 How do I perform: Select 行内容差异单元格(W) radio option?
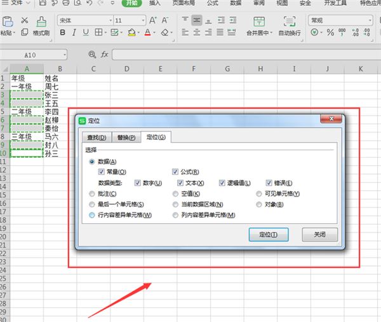tap(92, 215)
